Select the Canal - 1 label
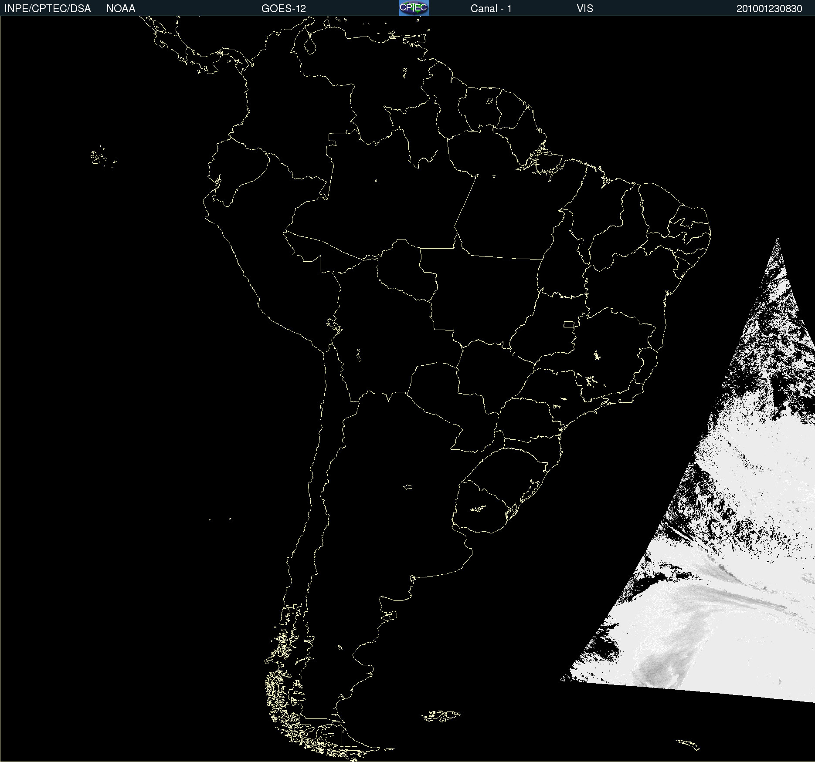The width and height of the screenshot is (815, 762). click(491, 9)
